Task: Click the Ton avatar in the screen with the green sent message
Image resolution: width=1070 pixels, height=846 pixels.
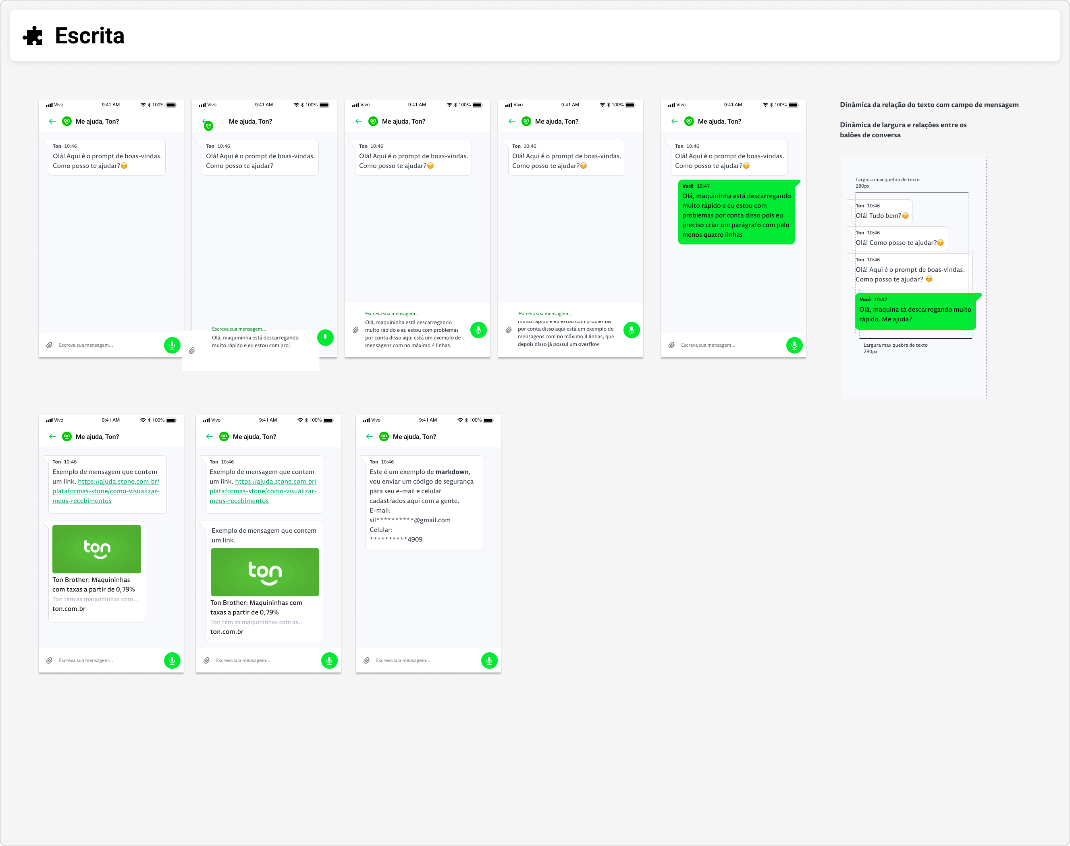Action: click(x=689, y=121)
